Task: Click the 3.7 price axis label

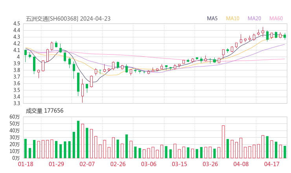Action: coord(17,77)
